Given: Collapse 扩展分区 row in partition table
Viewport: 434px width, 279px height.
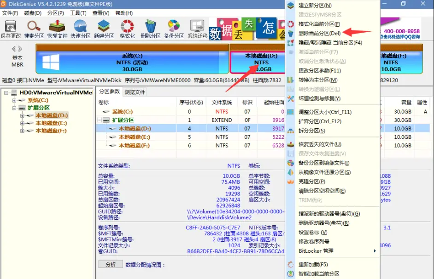Looking at the screenshot, I should pos(100,120).
